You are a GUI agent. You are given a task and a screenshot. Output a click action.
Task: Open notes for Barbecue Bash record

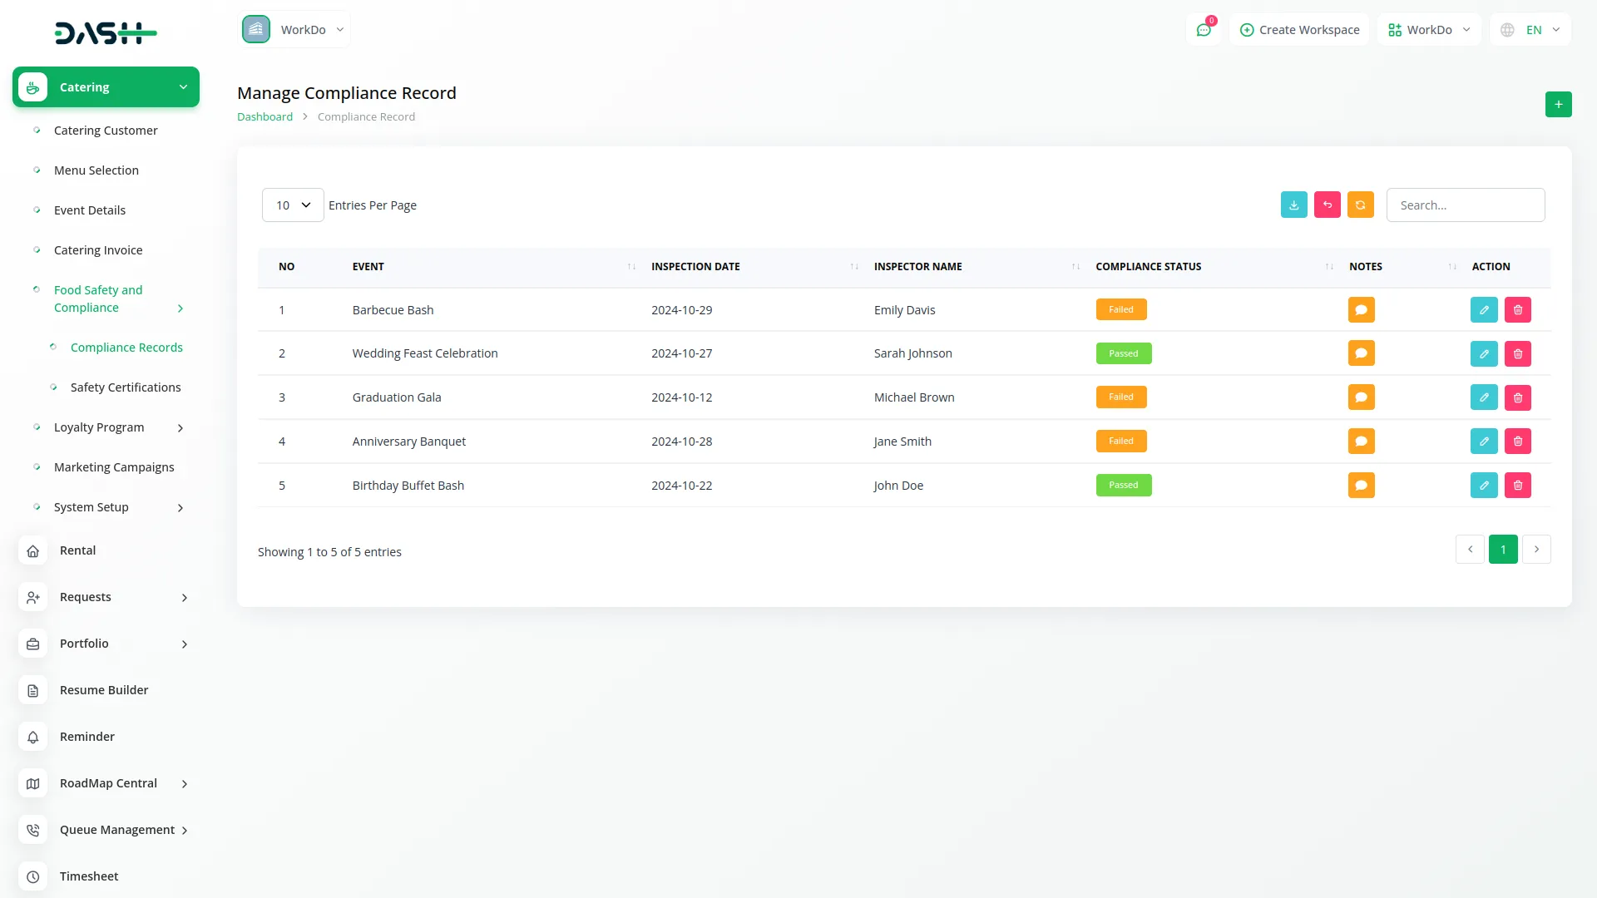coord(1361,310)
